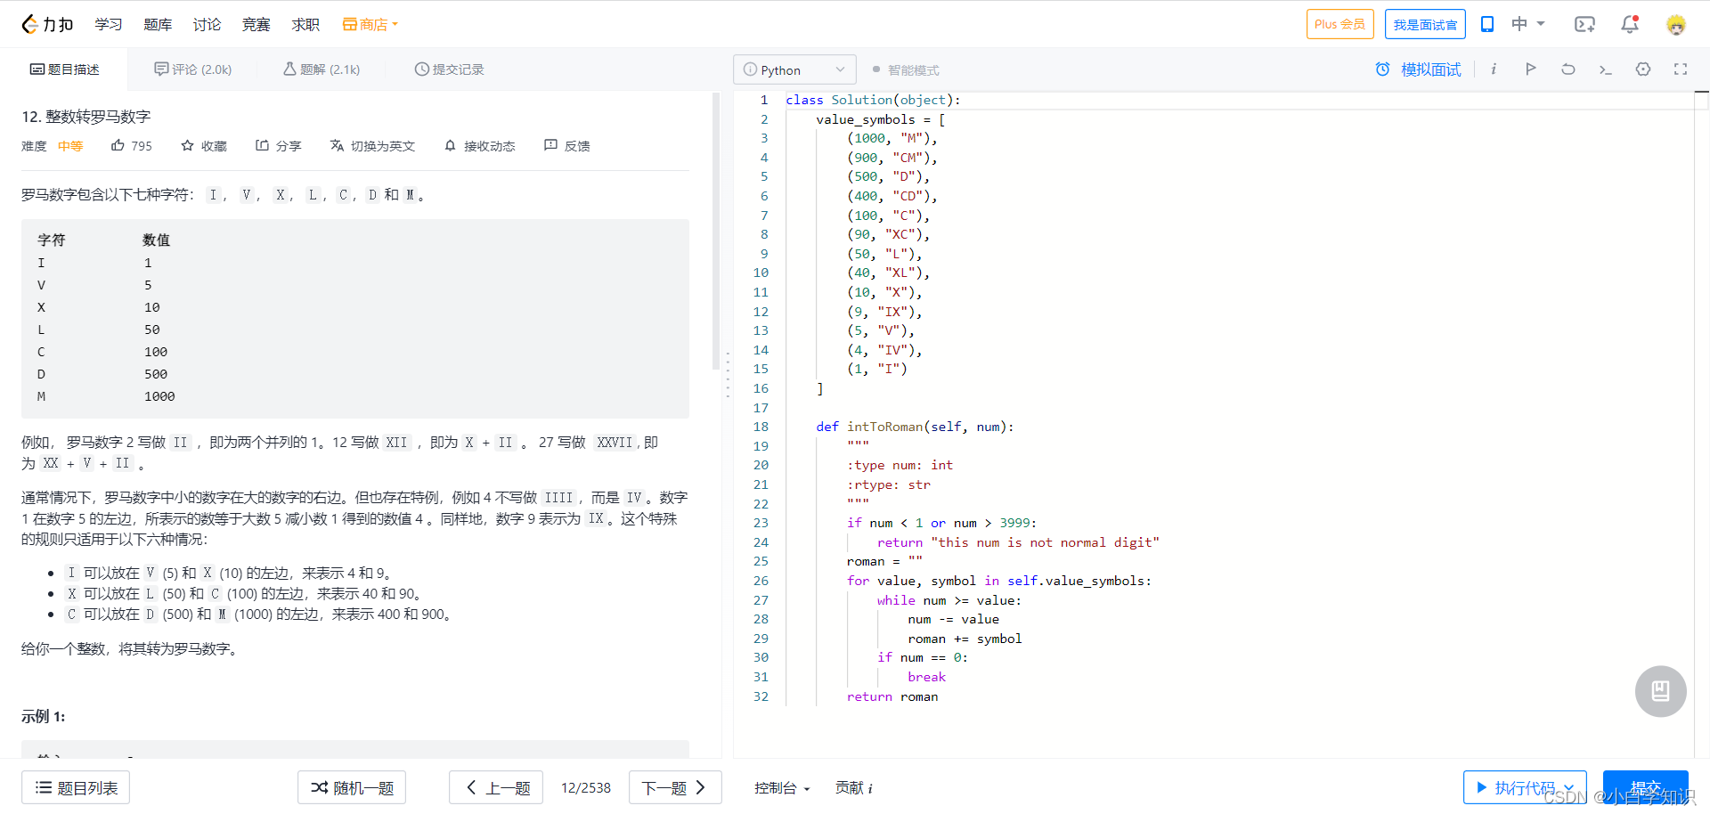Click 执行代码 to run code

1515,787
